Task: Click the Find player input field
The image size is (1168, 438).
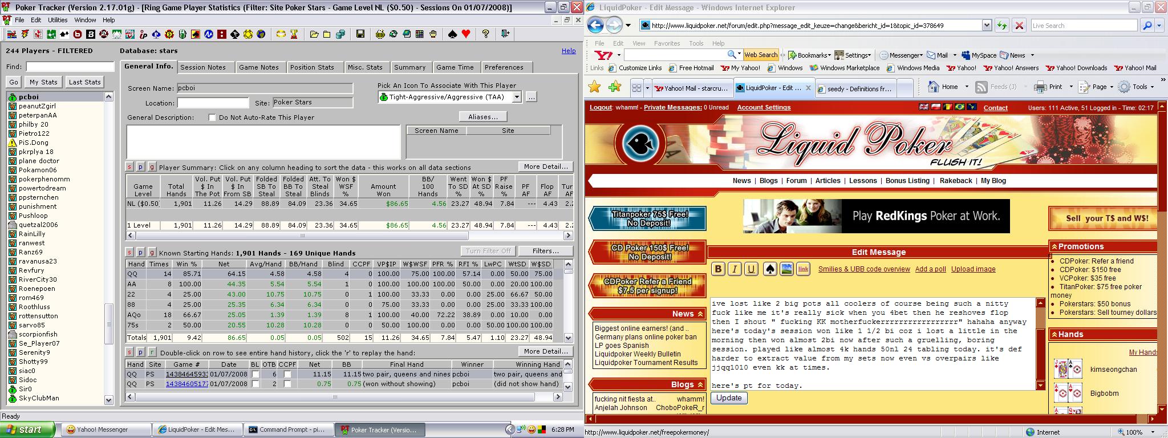Action: [x=70, y=67]
